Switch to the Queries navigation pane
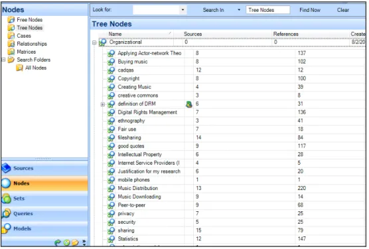This screenshot has height=249, width=369. [x=44, y=213]
